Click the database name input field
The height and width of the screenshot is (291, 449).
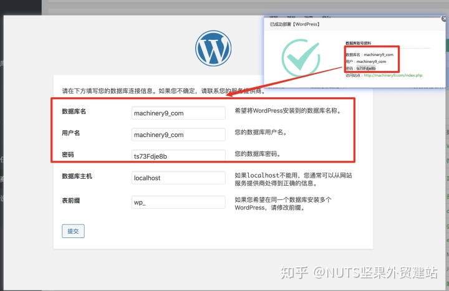tap(178, 113)
